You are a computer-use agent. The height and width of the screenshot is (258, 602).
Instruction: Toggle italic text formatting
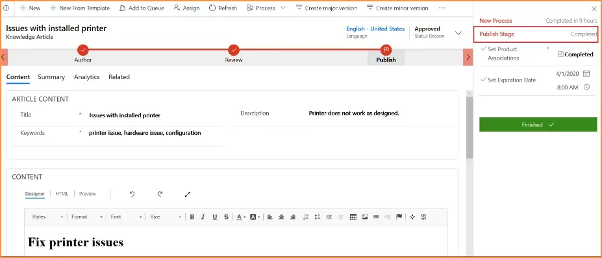point(203,217)
